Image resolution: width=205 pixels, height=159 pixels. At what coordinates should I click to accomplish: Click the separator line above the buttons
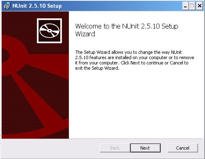(102, 139)
